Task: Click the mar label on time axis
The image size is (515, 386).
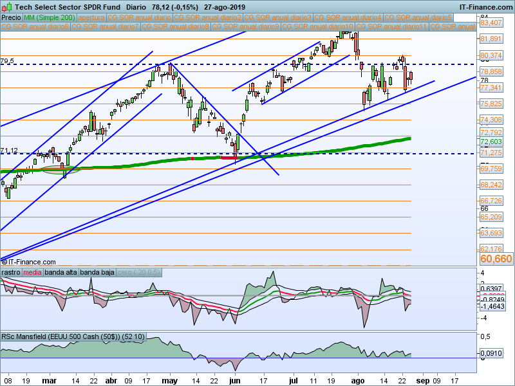Action: pos(50,381)
